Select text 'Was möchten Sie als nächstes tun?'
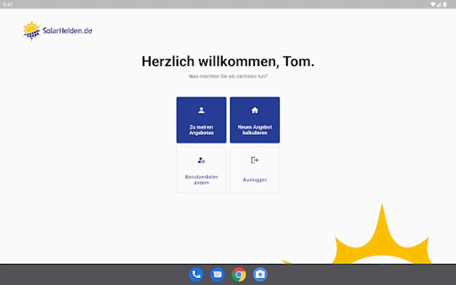Viewport: 456px width, 285px height. pos(228,76)
